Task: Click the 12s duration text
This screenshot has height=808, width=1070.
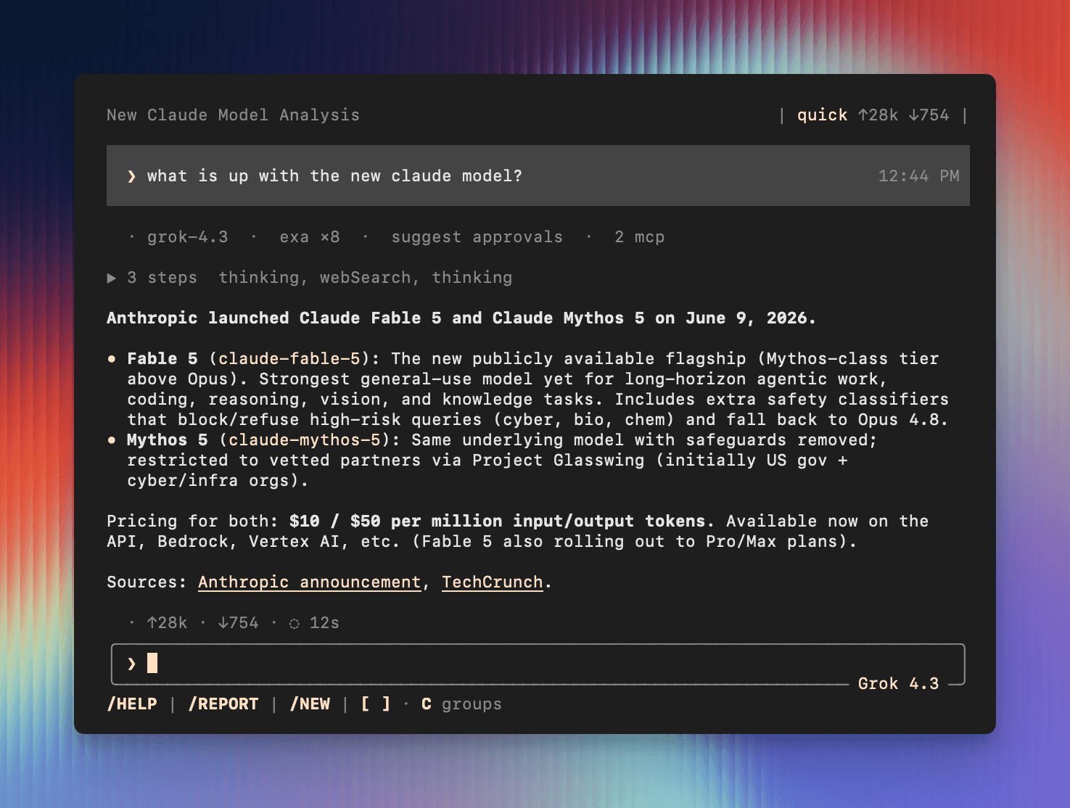Action: tap(324, 623)
